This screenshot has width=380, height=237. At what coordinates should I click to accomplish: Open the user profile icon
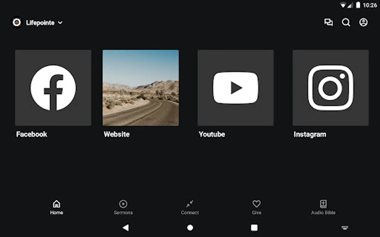363,22
